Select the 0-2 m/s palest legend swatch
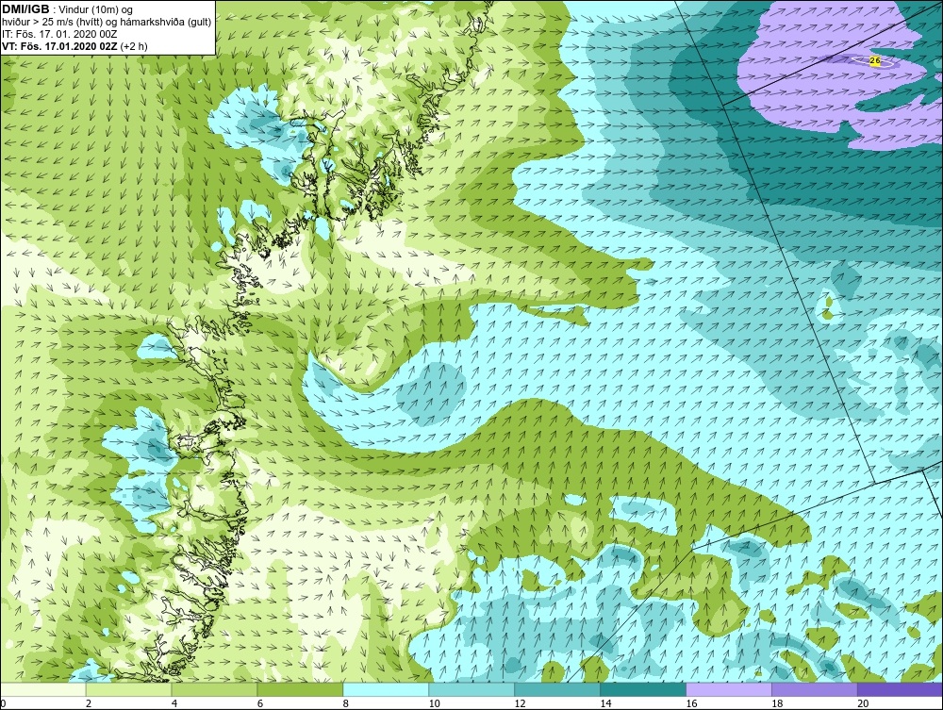The height and width of the screenshot is (710, 943). pyautogui.click(x=43, y=689)
